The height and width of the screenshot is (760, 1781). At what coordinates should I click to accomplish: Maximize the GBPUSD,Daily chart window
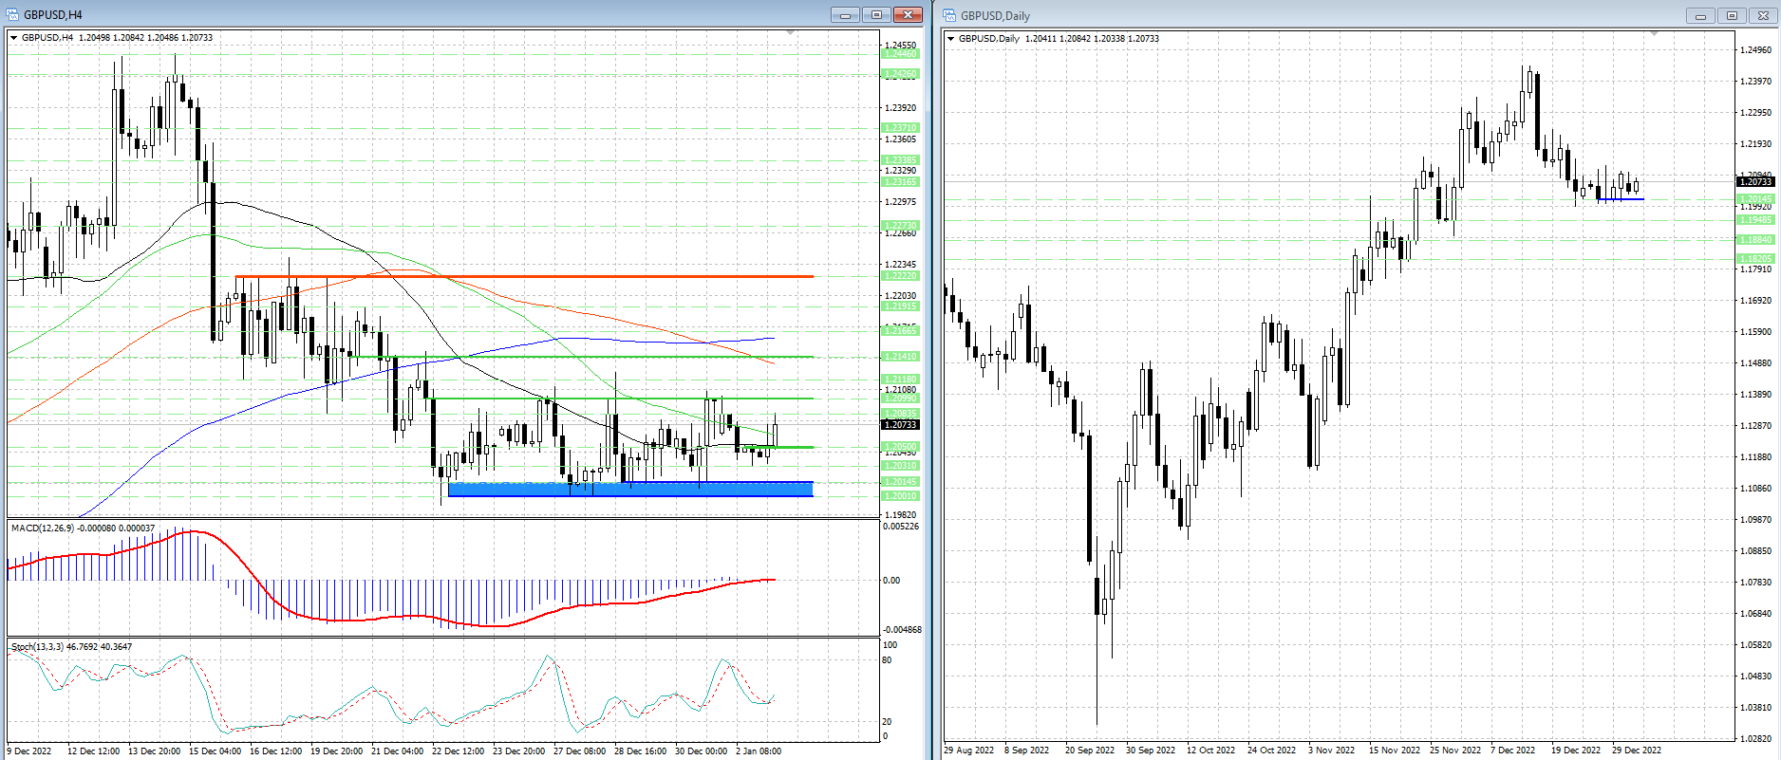(1732, 15)
